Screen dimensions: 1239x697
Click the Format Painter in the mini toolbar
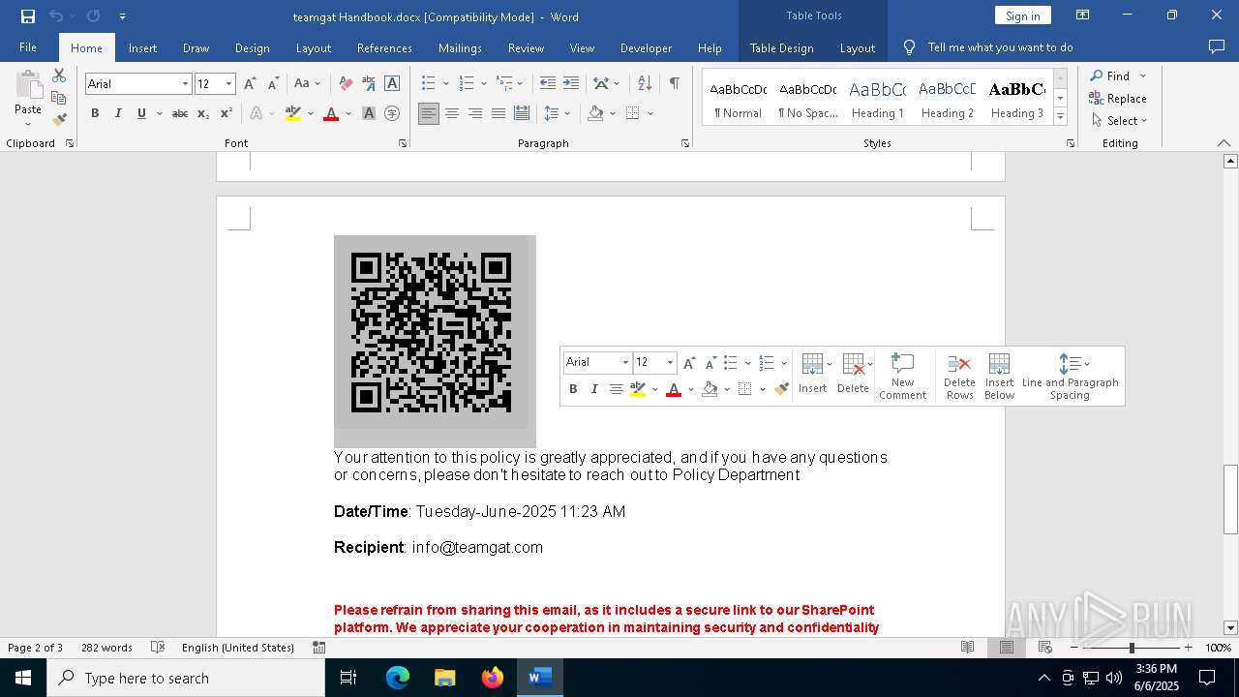click(x=781, y=389)
